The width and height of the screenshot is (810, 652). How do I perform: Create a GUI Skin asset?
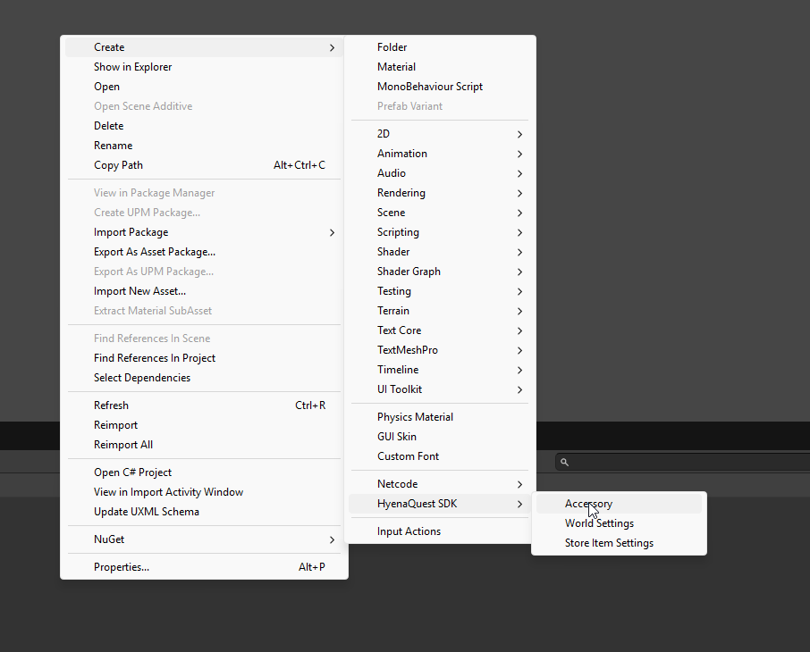440,436
